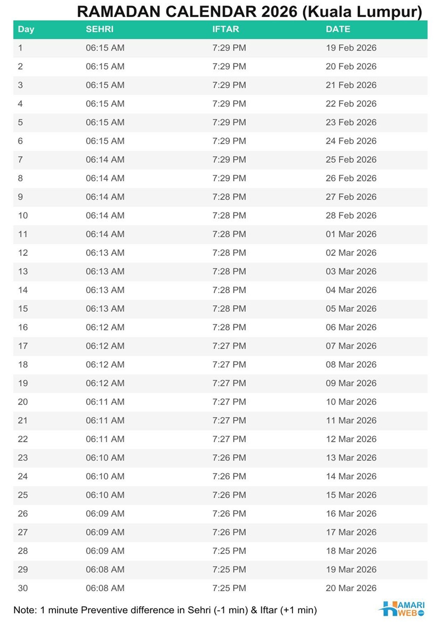Image resolution: width=442 pixels, height=625 pixels.
Task: Click day number 20 in the Day column
Action: tap(23, 402)
